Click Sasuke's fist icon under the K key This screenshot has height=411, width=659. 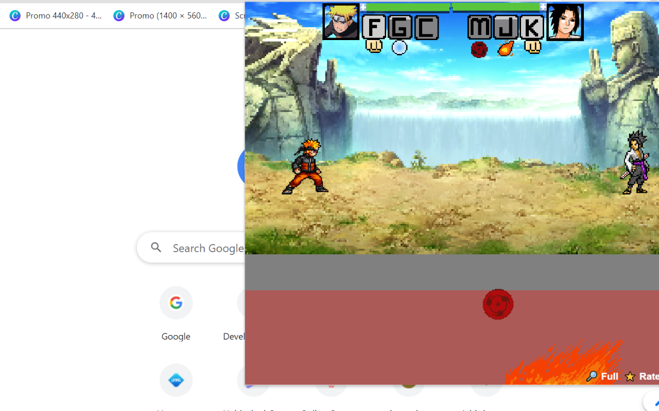[x=533, y=47]
